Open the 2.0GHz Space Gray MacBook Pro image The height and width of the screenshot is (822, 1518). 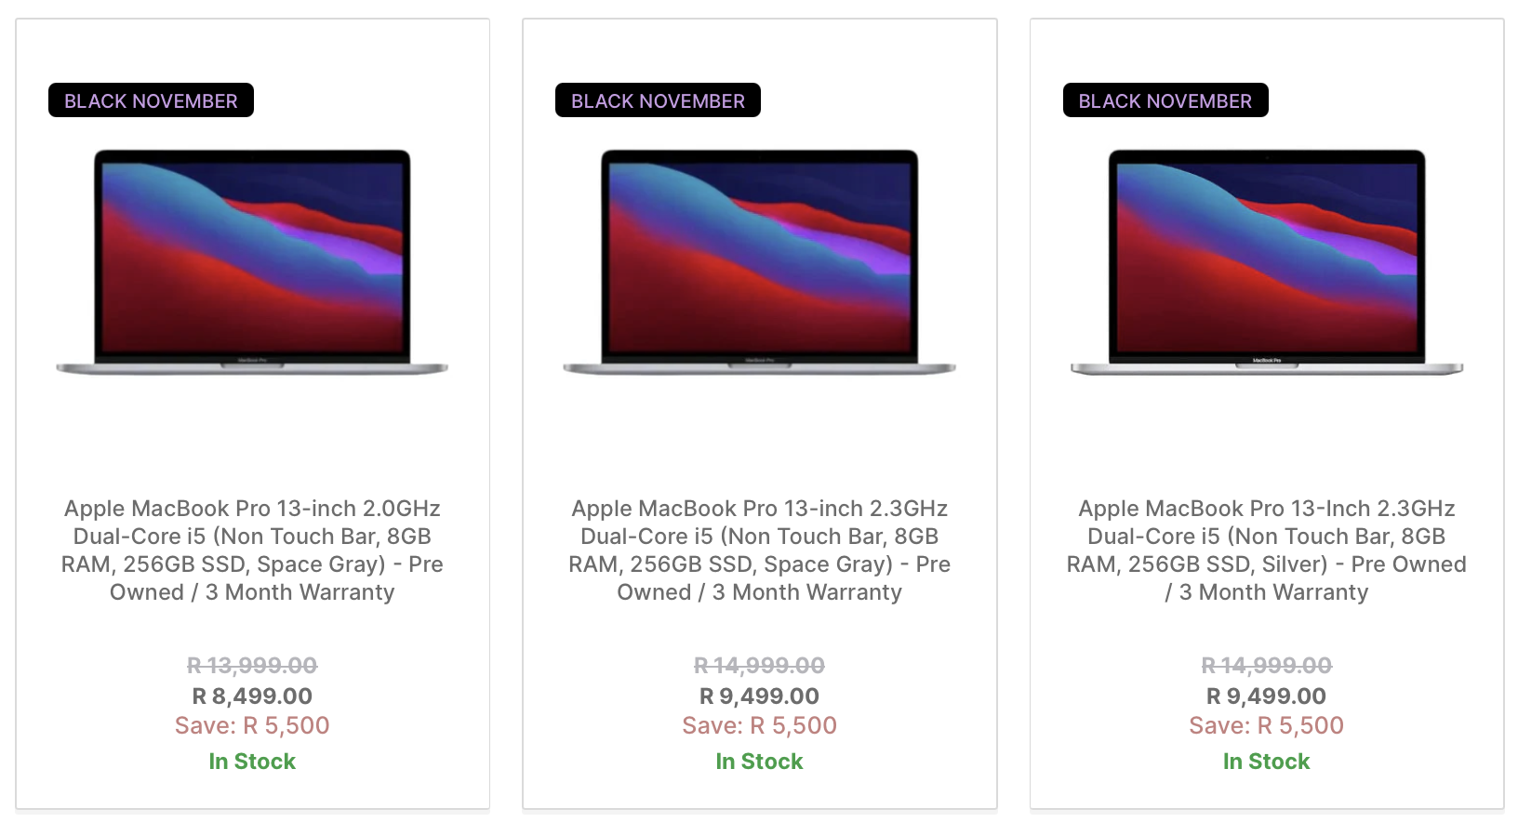[252, 262]
